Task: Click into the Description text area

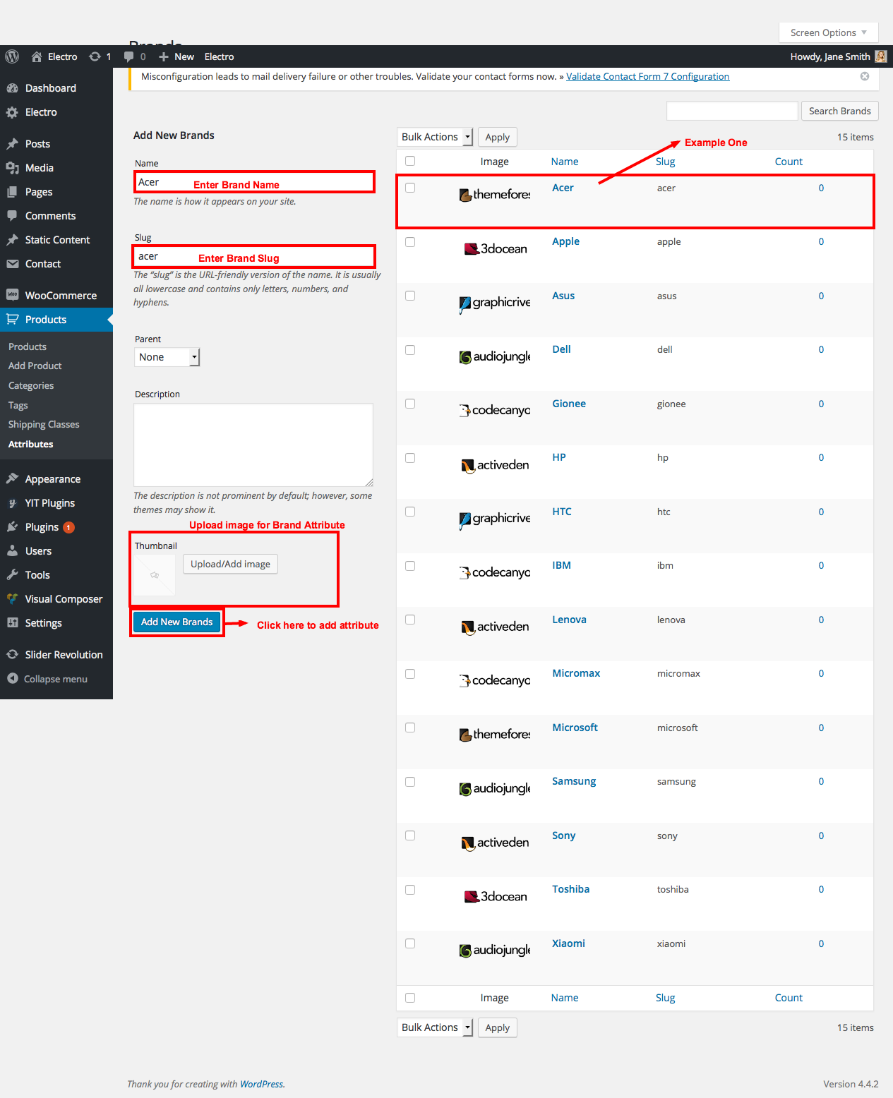Action: [253, 445]
